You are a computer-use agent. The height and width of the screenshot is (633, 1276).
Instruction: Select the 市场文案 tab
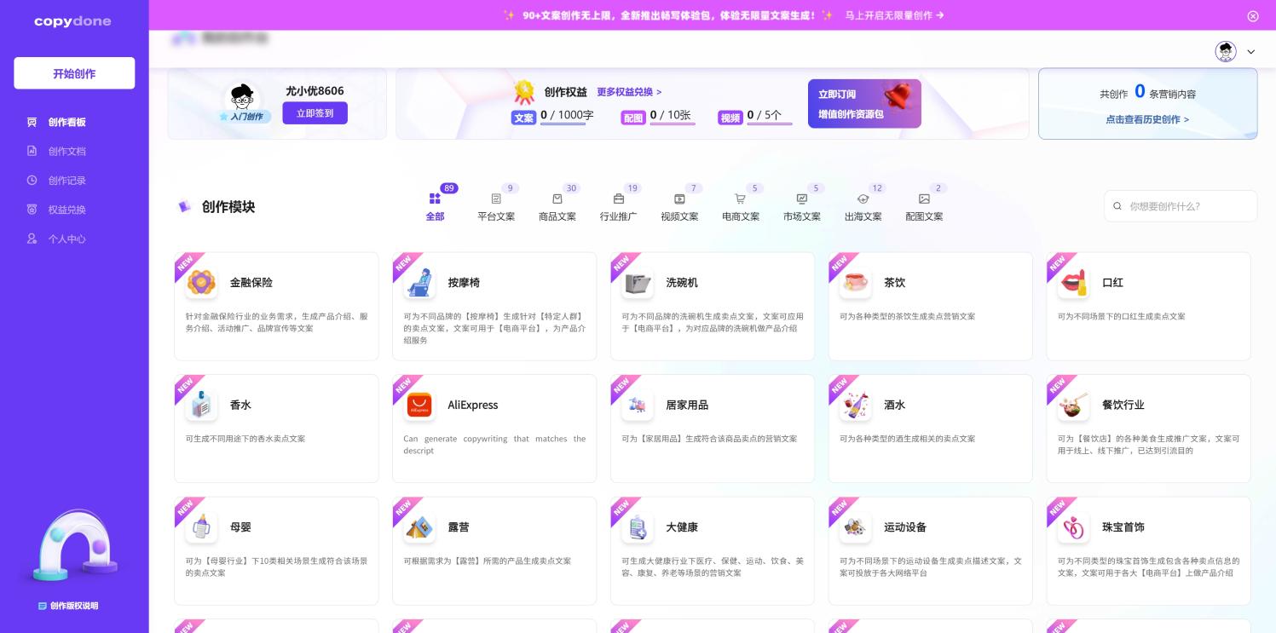point(802,207)
